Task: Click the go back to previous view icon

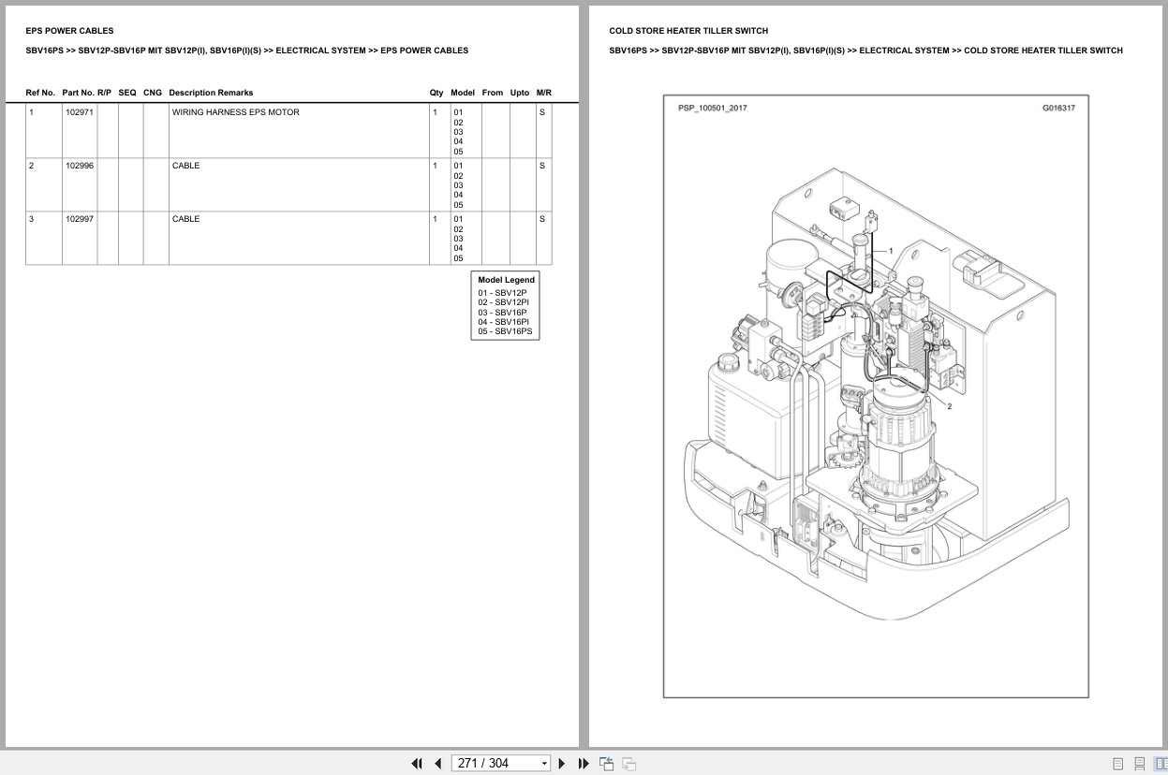Action: click(607, 763)
